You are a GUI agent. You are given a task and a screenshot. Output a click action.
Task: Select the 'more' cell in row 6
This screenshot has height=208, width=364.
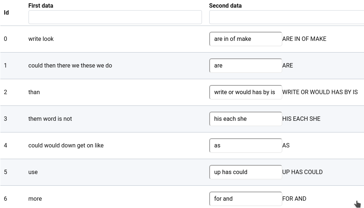(35, 199)
